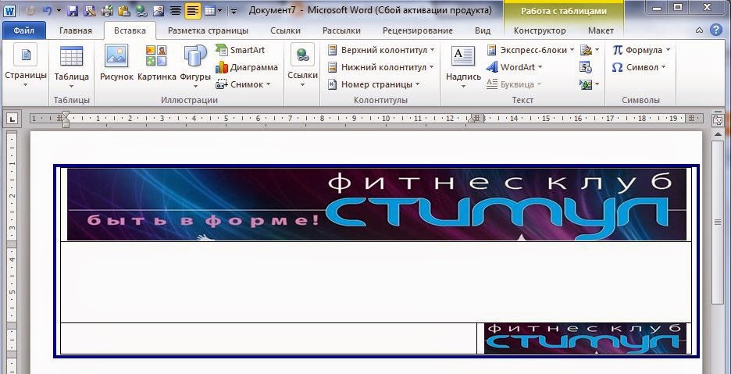Toggle center alignment in quick access toolbar

tap(175, 10)
